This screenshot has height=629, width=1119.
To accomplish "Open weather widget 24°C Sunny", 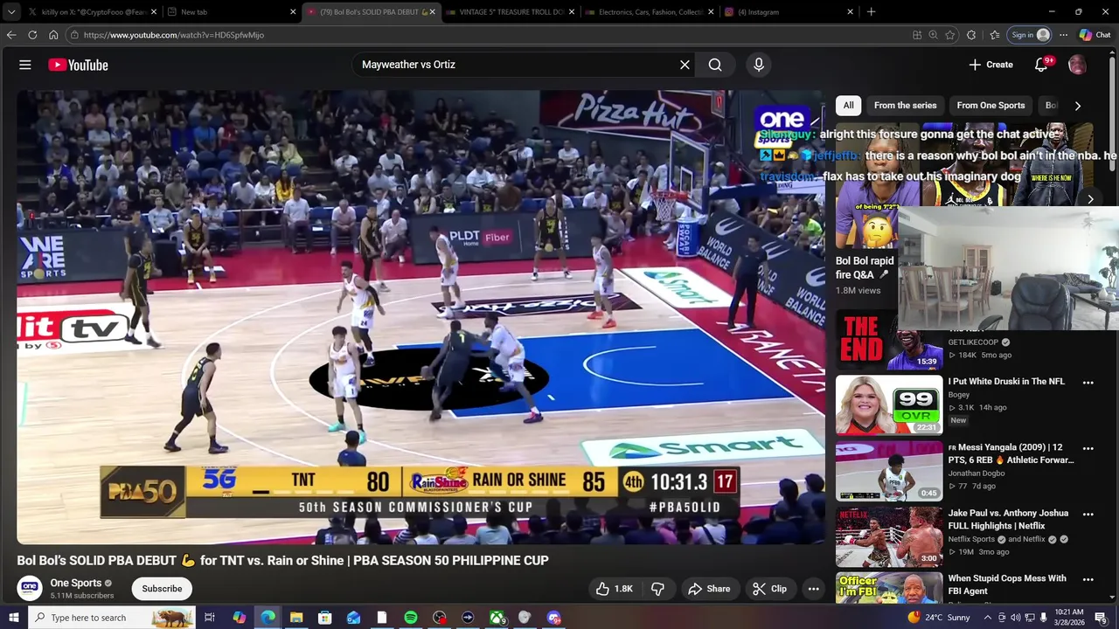I will 938,618.
